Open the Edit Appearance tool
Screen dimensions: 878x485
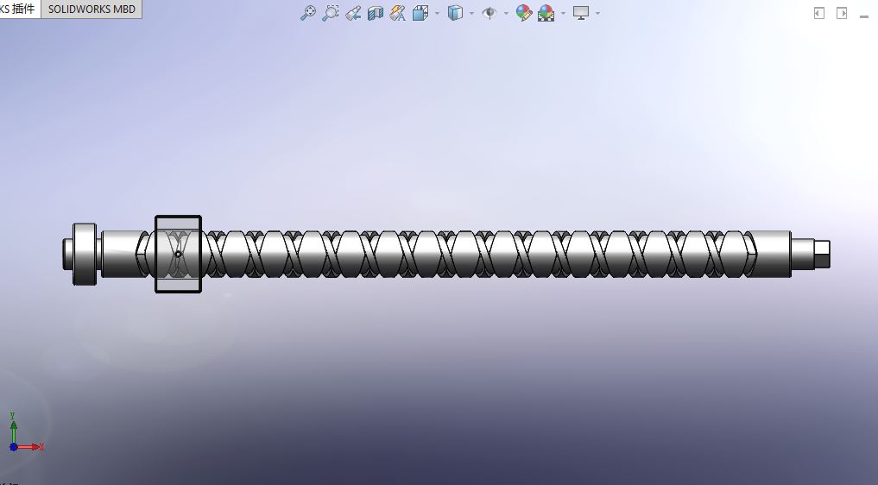pos(523,13)
